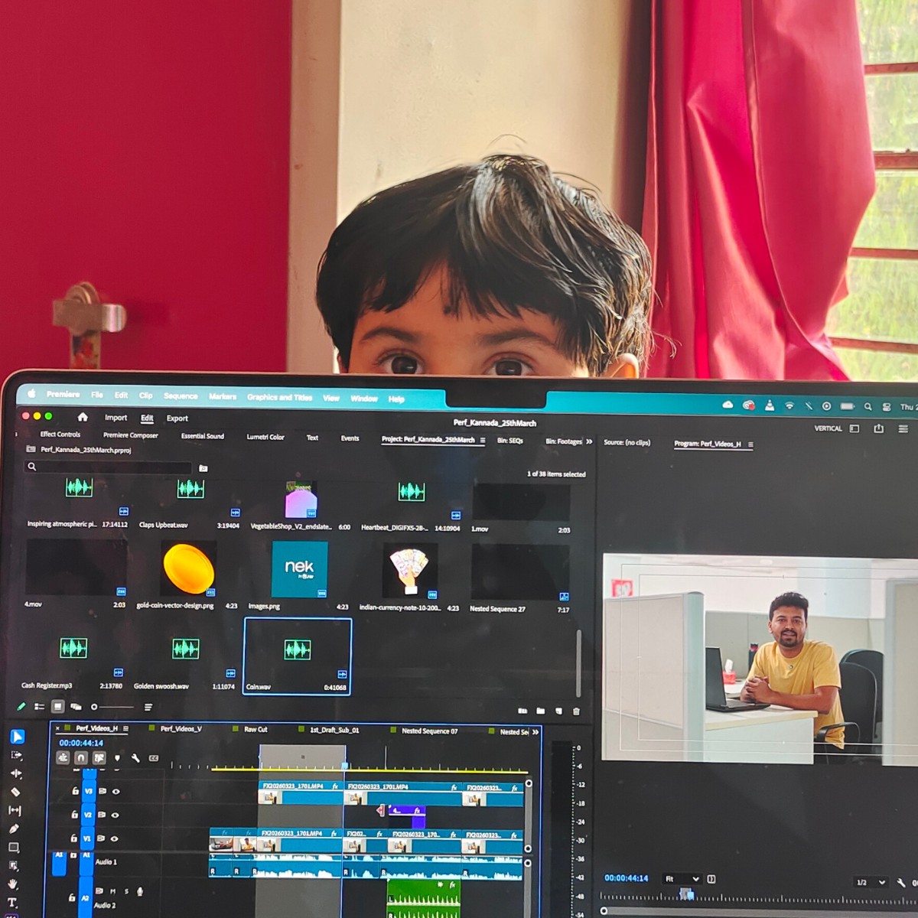Toggle Linked Selection in timeline
This screenshot has width=918, height=918.
pyautogui.click(x=99, y=757)
